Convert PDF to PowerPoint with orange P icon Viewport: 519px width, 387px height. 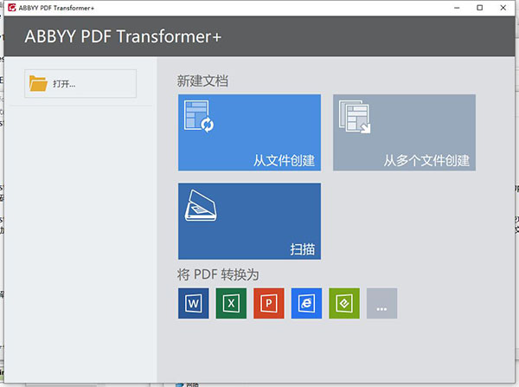pyautogui.click(x=269, y=303)
